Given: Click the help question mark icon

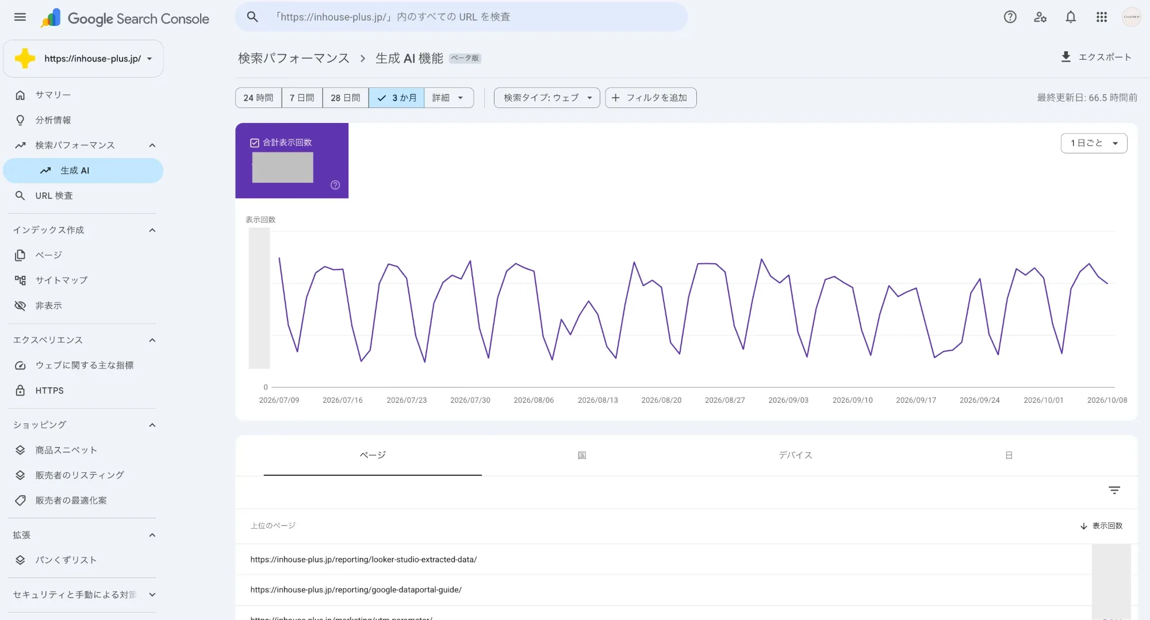Looking at the screenshot, I should click(1010, 17).
